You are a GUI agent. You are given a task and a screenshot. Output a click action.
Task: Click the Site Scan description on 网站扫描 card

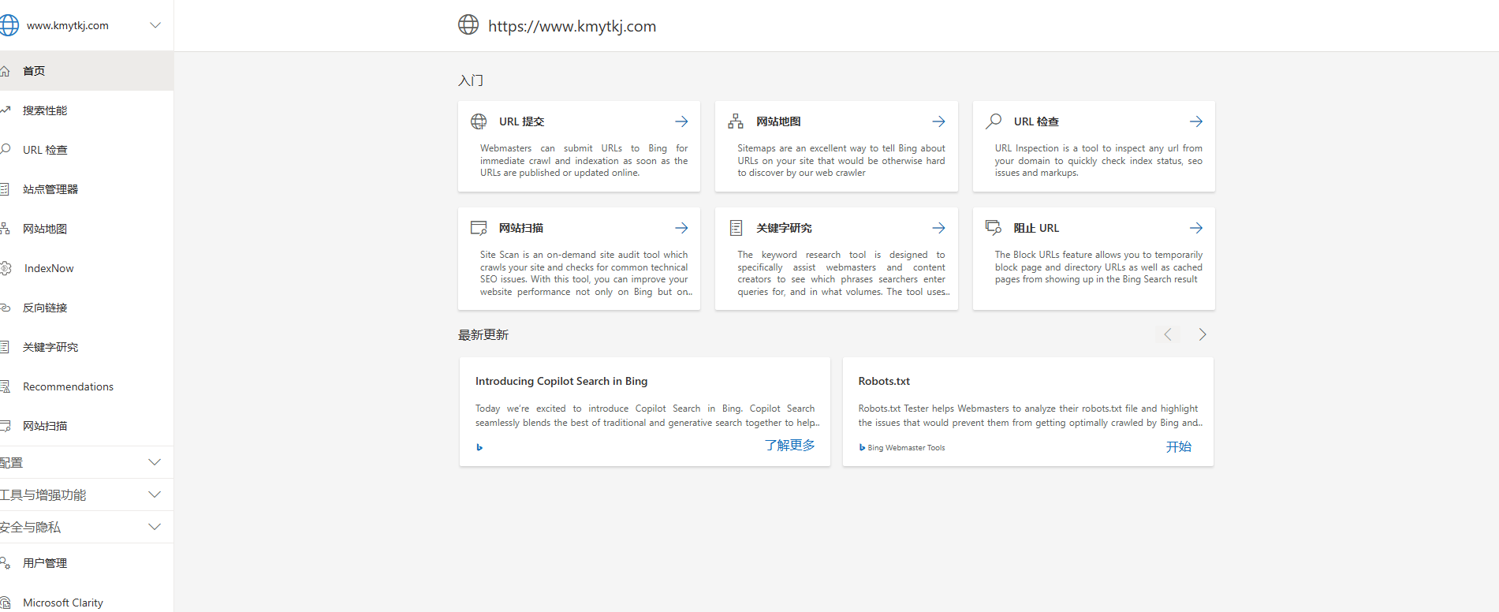tap(584, 273)
